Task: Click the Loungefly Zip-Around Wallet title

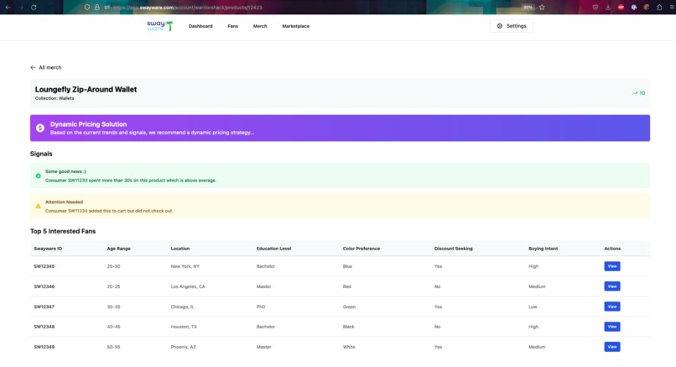Action: (x=86, y=89)
